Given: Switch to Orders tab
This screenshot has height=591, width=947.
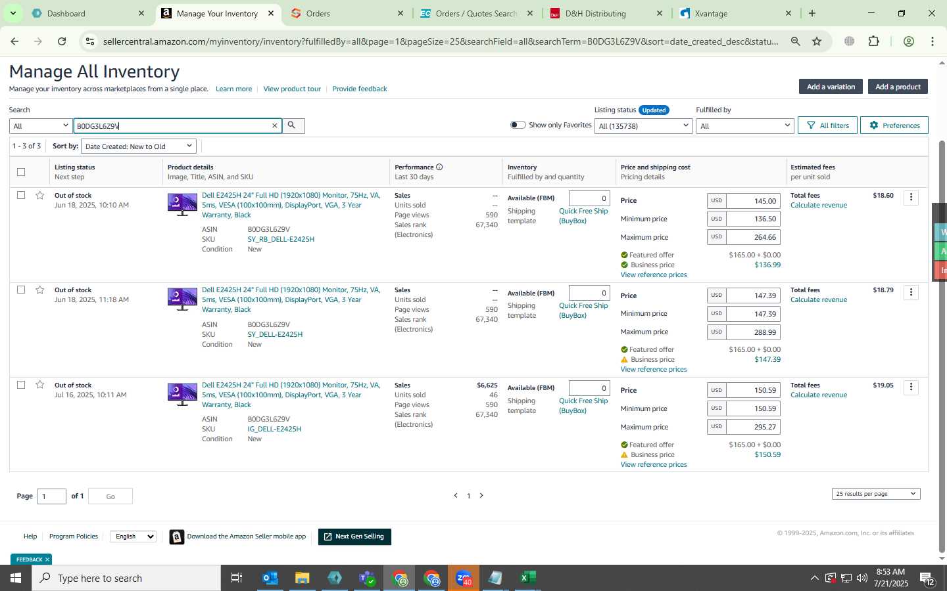Looking at the screenshot, I should [x=347, y=13].
